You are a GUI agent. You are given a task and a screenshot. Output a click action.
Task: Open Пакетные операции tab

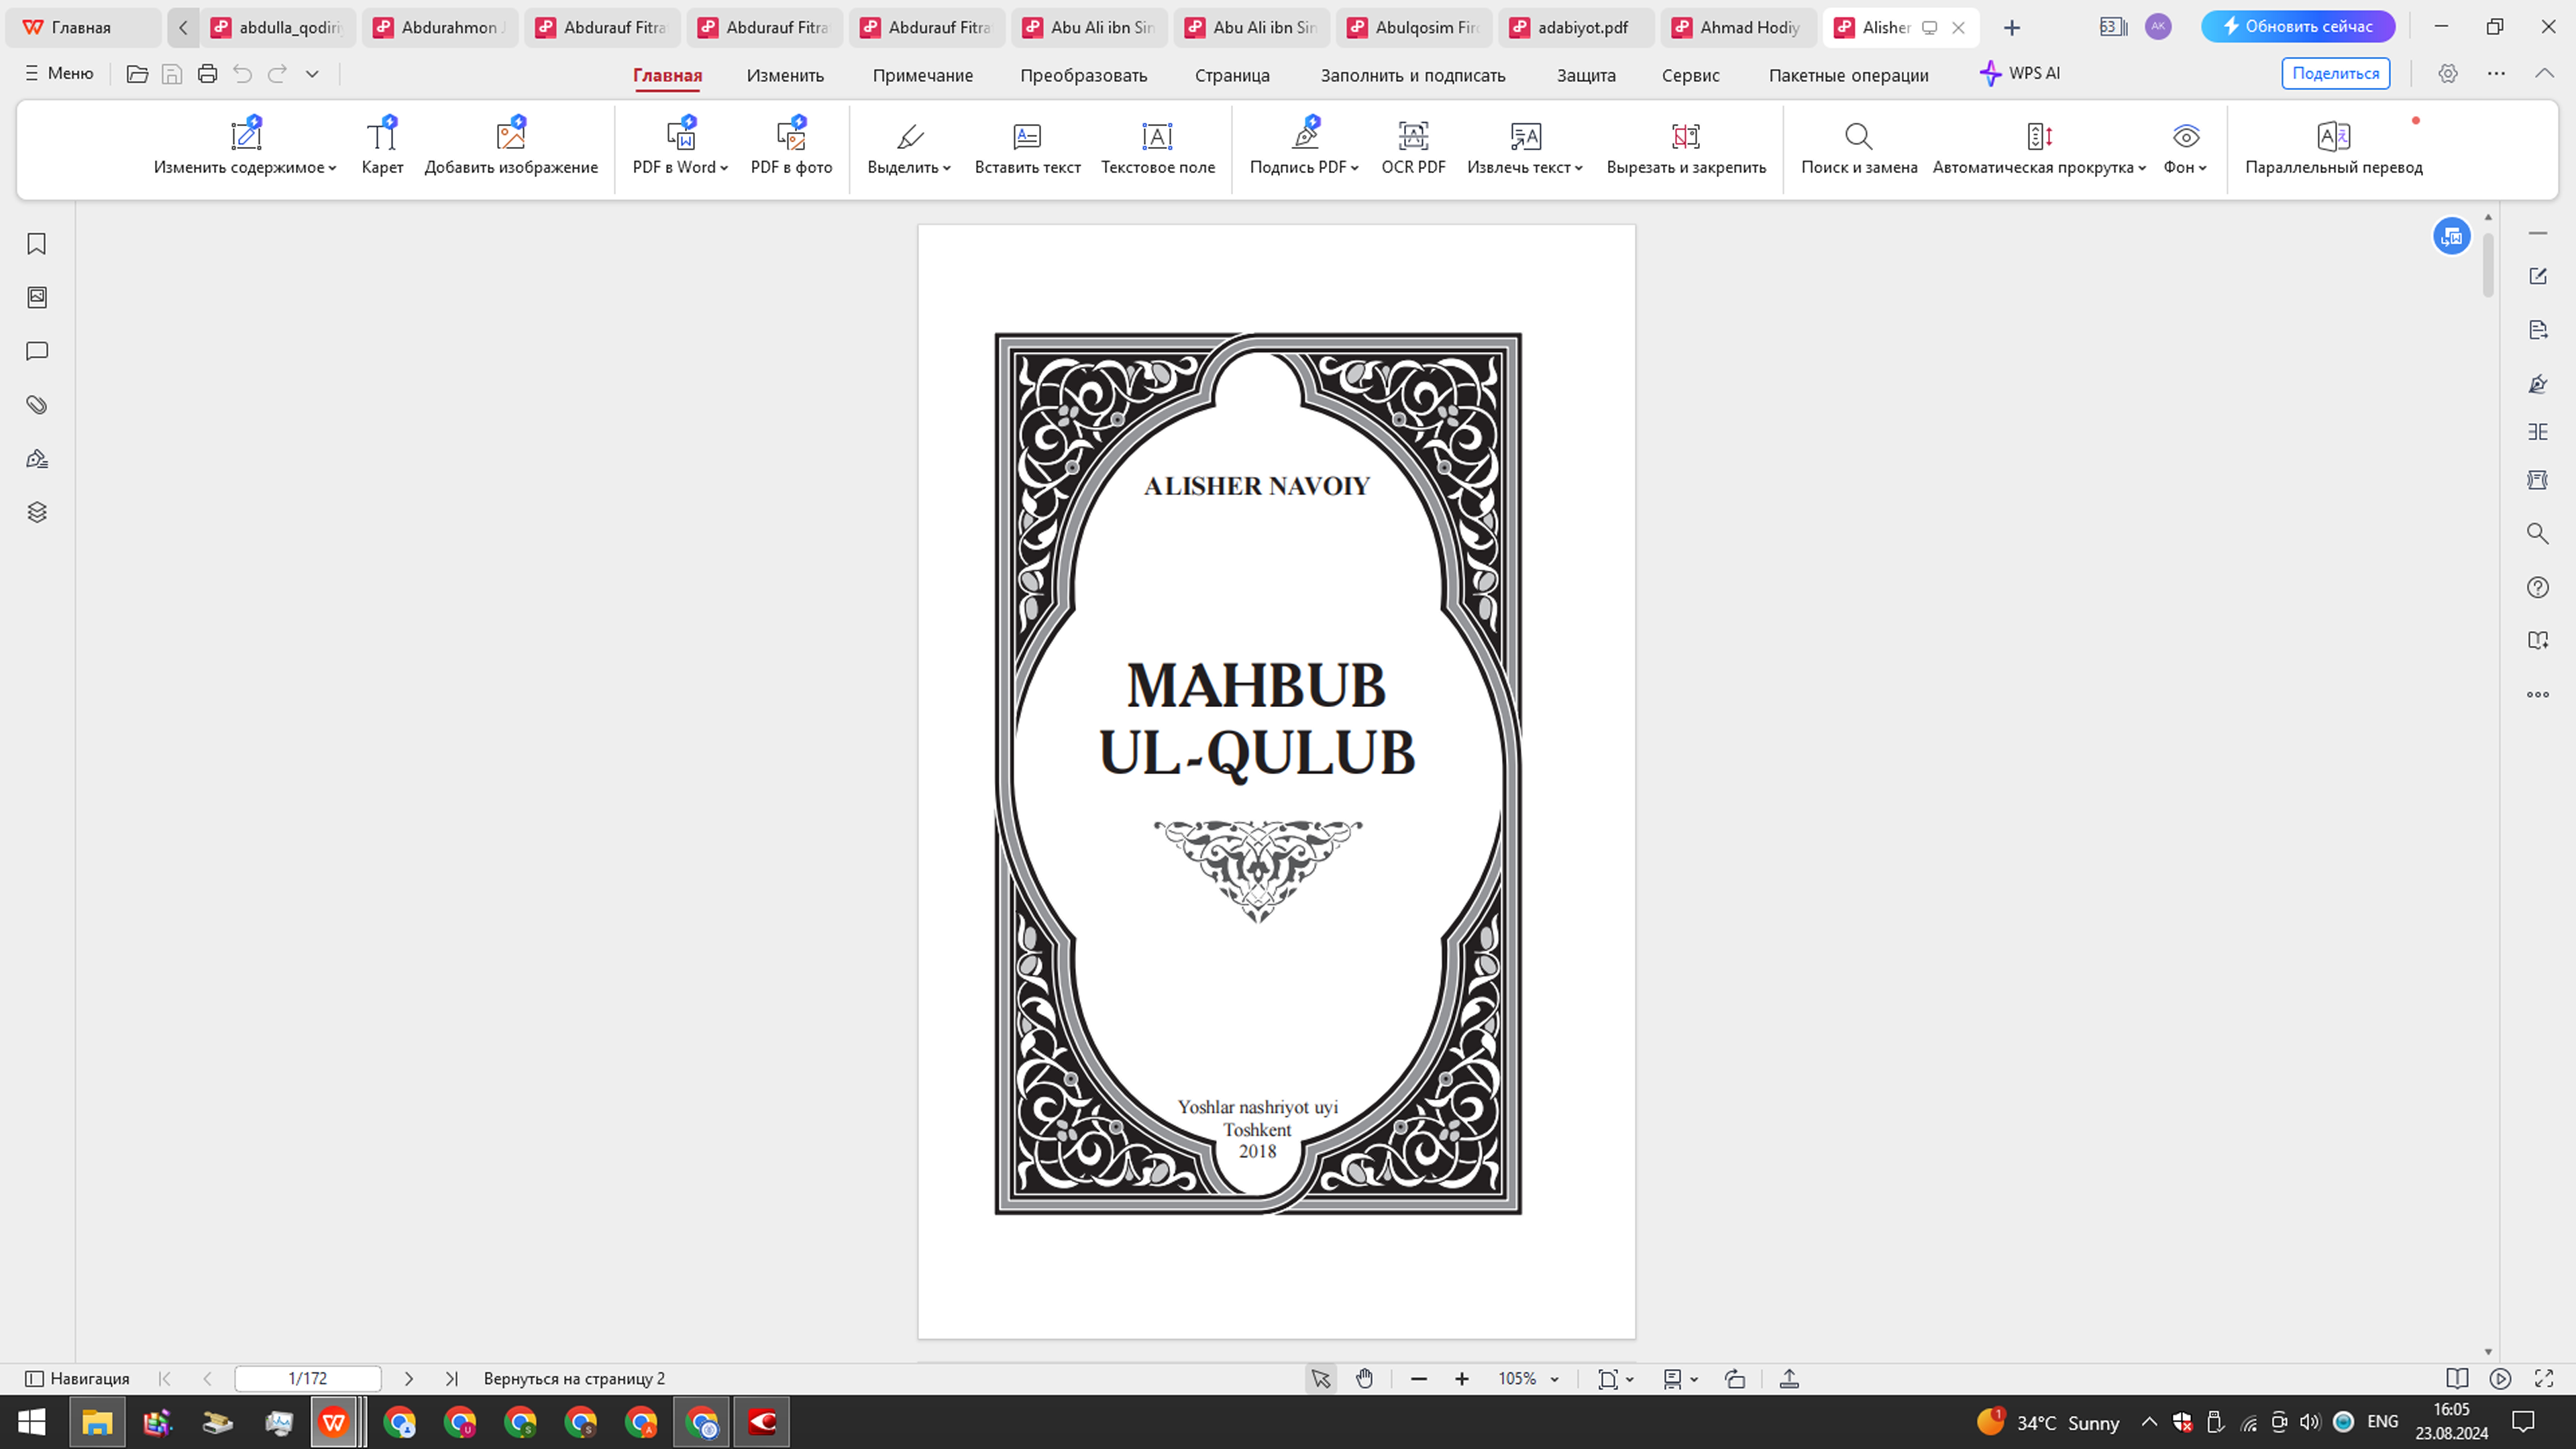[1848, 75]
